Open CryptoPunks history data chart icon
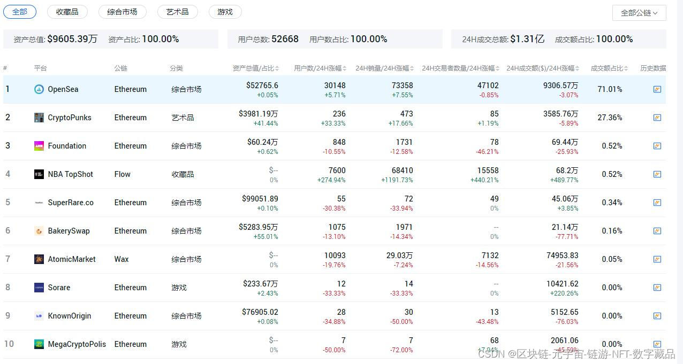Image resolution: width=683 pixels, height=364 pixels. [x=657, y=118]
